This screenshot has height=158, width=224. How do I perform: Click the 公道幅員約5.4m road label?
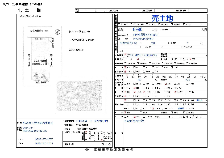[39, 31]
